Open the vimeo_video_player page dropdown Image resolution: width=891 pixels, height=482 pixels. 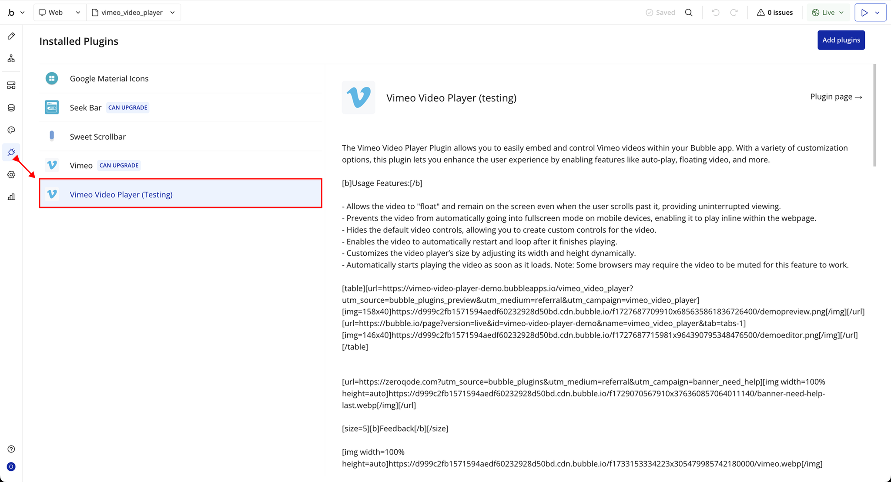133,13
